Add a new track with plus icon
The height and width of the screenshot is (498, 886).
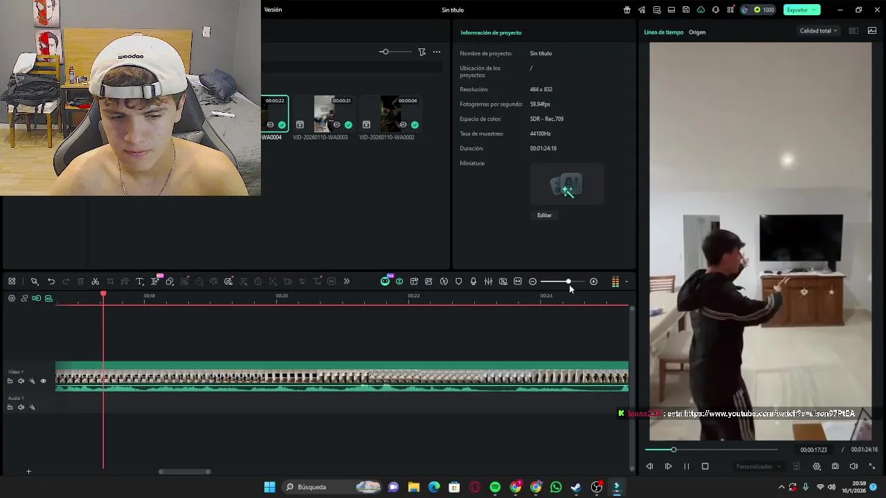(28, 472)
